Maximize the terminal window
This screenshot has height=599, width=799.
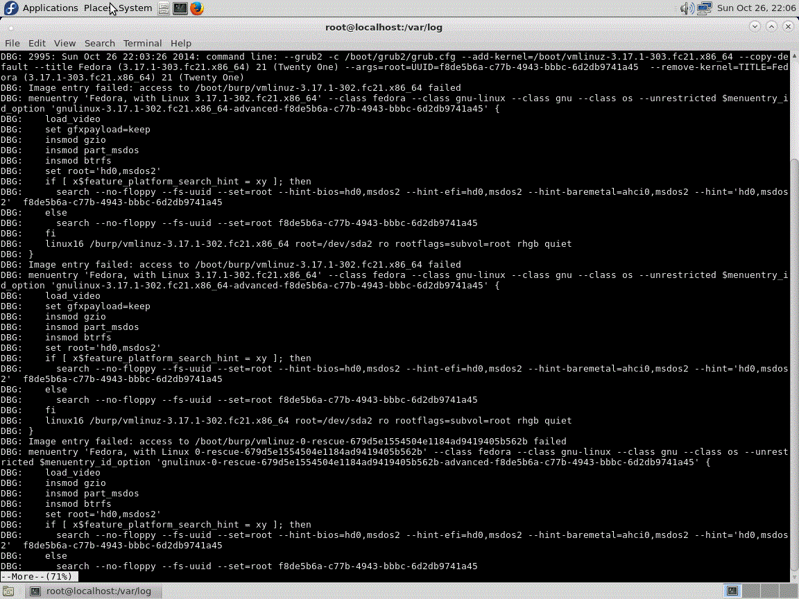pos(771,26)
